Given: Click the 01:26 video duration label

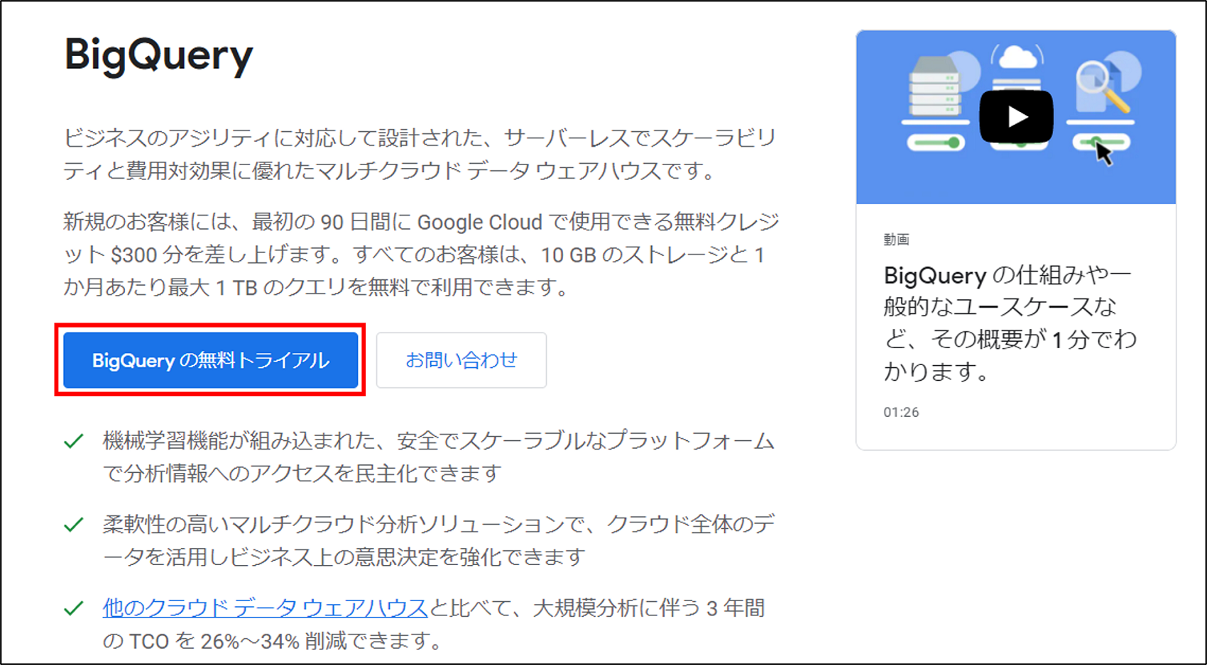Looking at the screenshot, I should coord(901,412).
